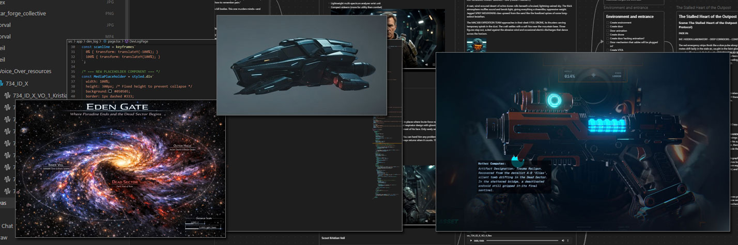Click the waveform icon beside 734_ID_X_VO_1_Kristia file

8,96
